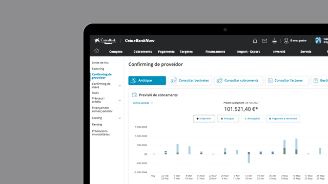Open the Pagaments menu
The height and width of the screenshot is (184, 328).
pos(166,52)
